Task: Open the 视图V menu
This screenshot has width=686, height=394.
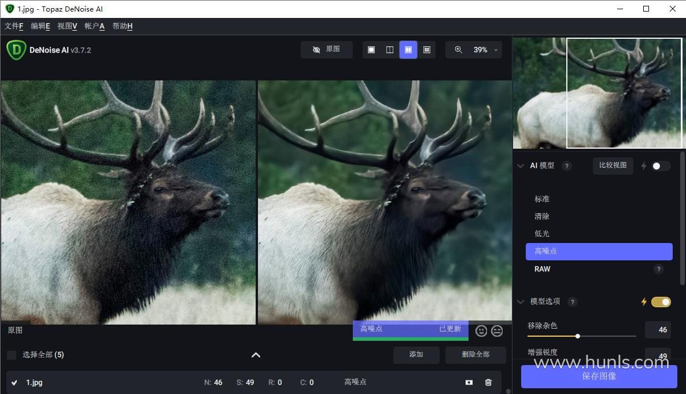Action: click(x=67, y=26)
